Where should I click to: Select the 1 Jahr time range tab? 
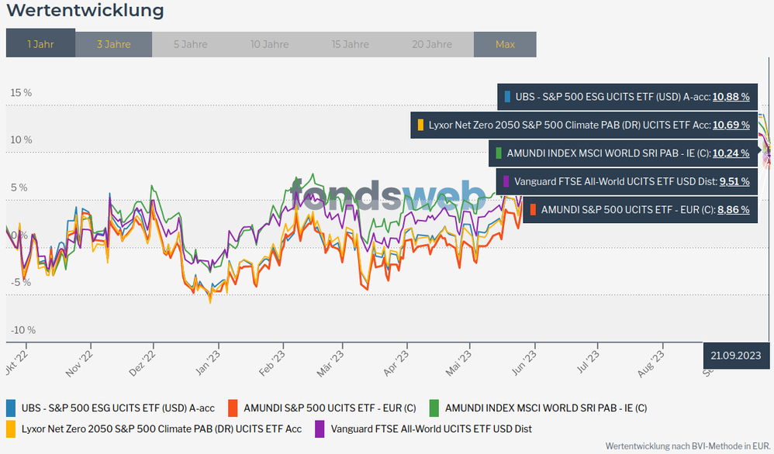(40, 44)
